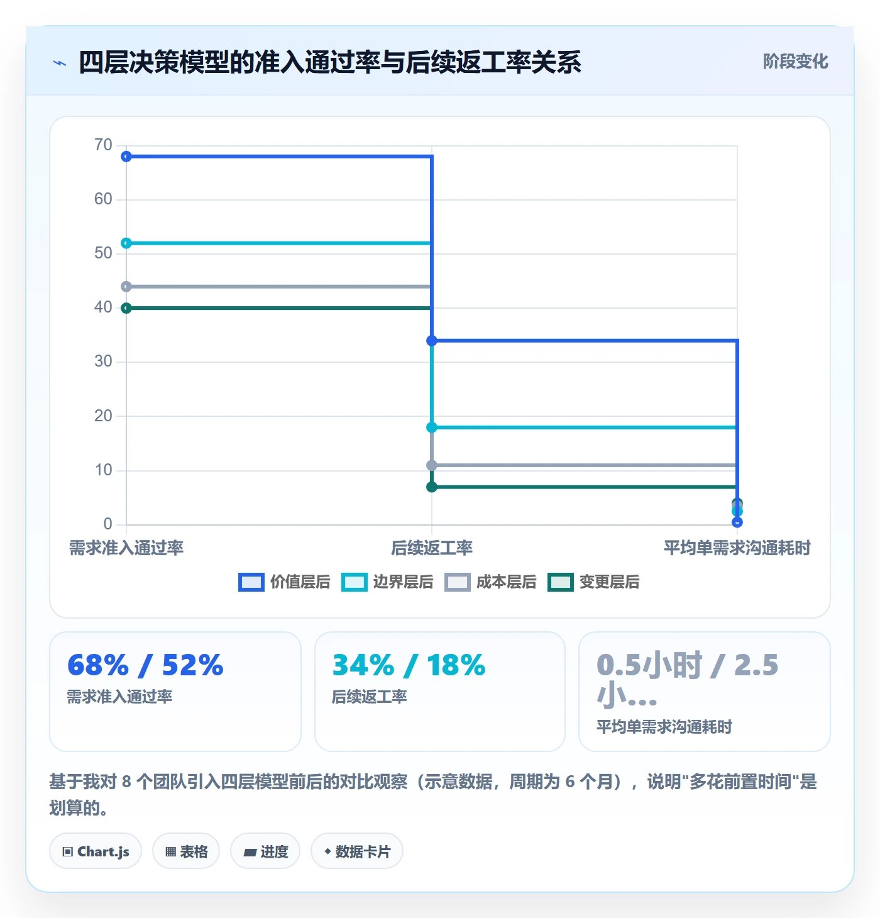Click the cyan 后续返工率 data point at 18
880x918 pixels.
(432, 428)
